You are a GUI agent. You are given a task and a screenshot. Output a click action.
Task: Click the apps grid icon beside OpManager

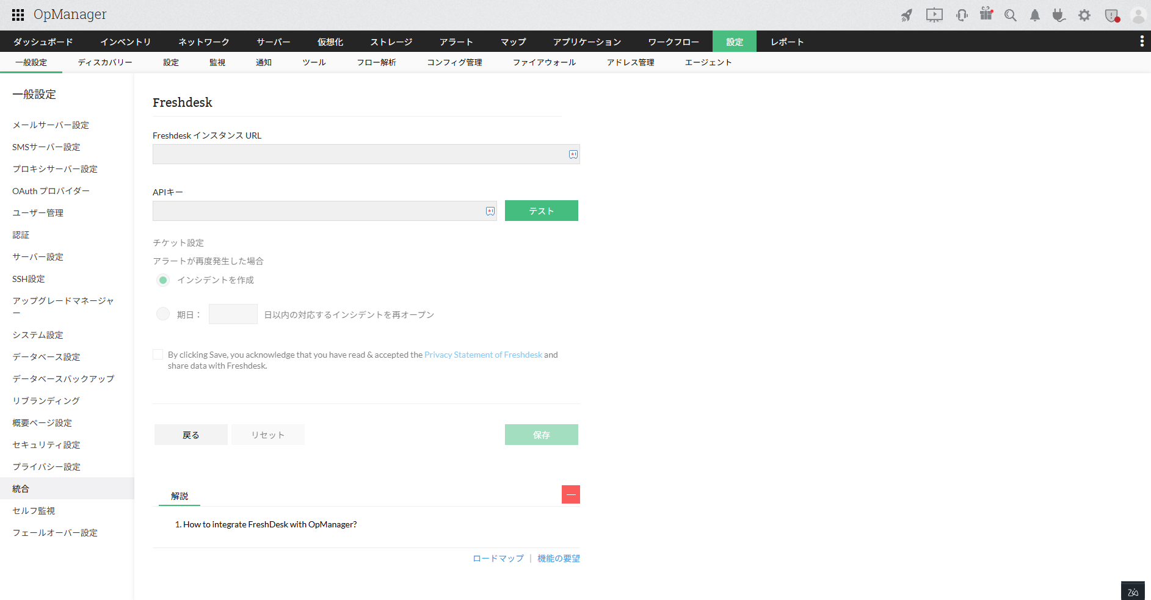click(17, 15)
